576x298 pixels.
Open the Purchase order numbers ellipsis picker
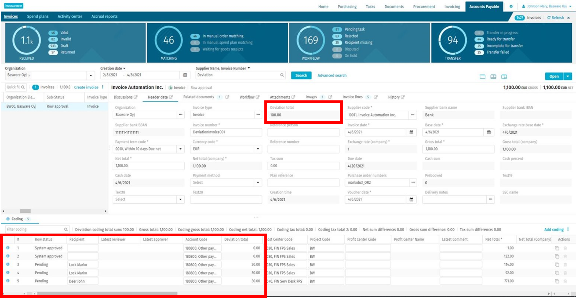(x=413, y=183)
